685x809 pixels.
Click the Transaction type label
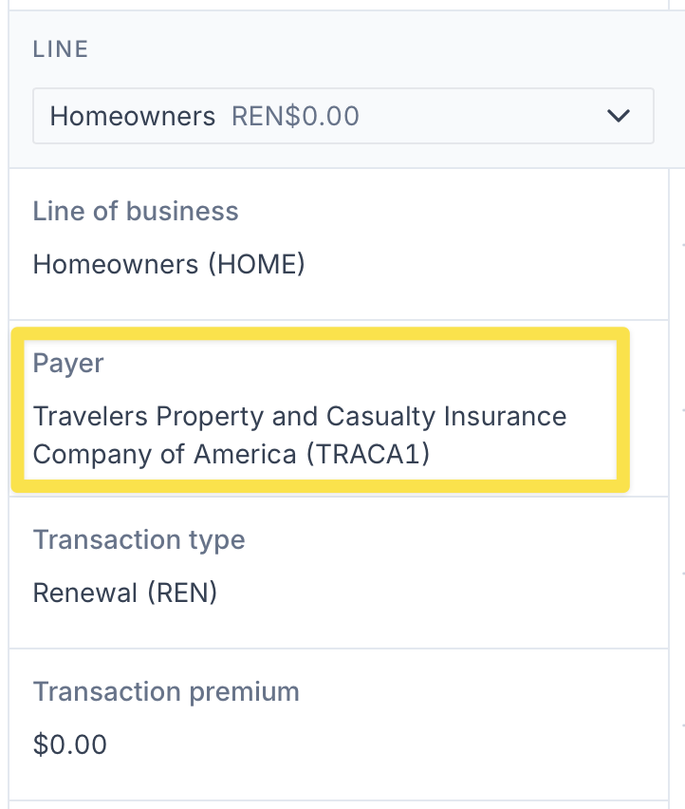(x=139, y=539)
